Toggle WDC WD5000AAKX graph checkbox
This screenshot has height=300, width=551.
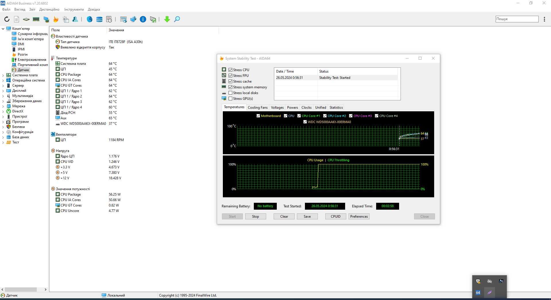[305, 122]
